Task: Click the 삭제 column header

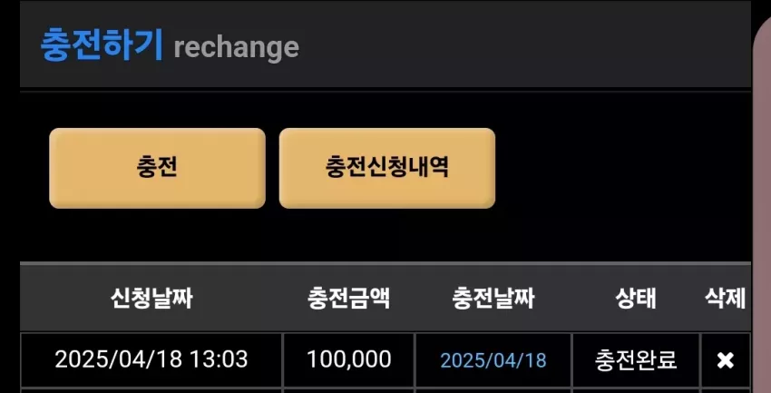Action: click(726, 298)
